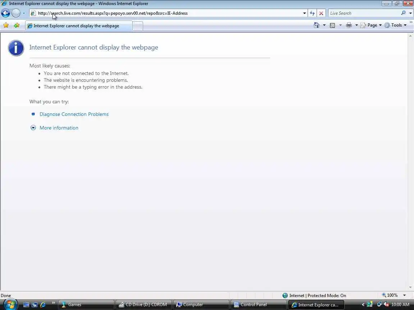Launch Internet Explorer from quick launch

[43, 305]
